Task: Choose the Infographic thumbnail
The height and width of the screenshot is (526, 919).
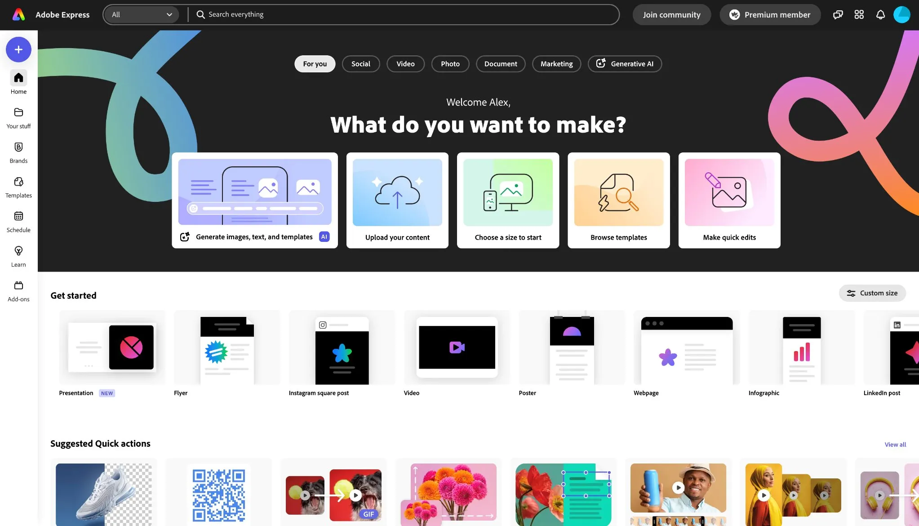Action: coord(802,347)
